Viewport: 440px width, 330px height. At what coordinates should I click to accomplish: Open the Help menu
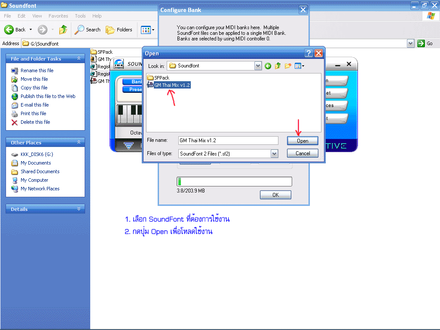(x=97, y=16)
